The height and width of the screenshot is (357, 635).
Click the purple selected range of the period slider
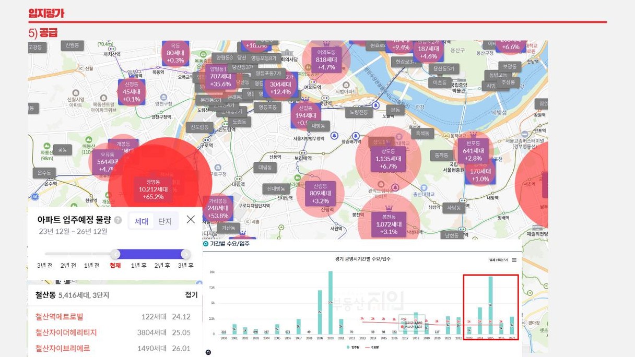[150, 254]
